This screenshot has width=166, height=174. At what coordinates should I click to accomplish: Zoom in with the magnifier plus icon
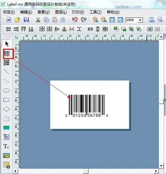96,20
